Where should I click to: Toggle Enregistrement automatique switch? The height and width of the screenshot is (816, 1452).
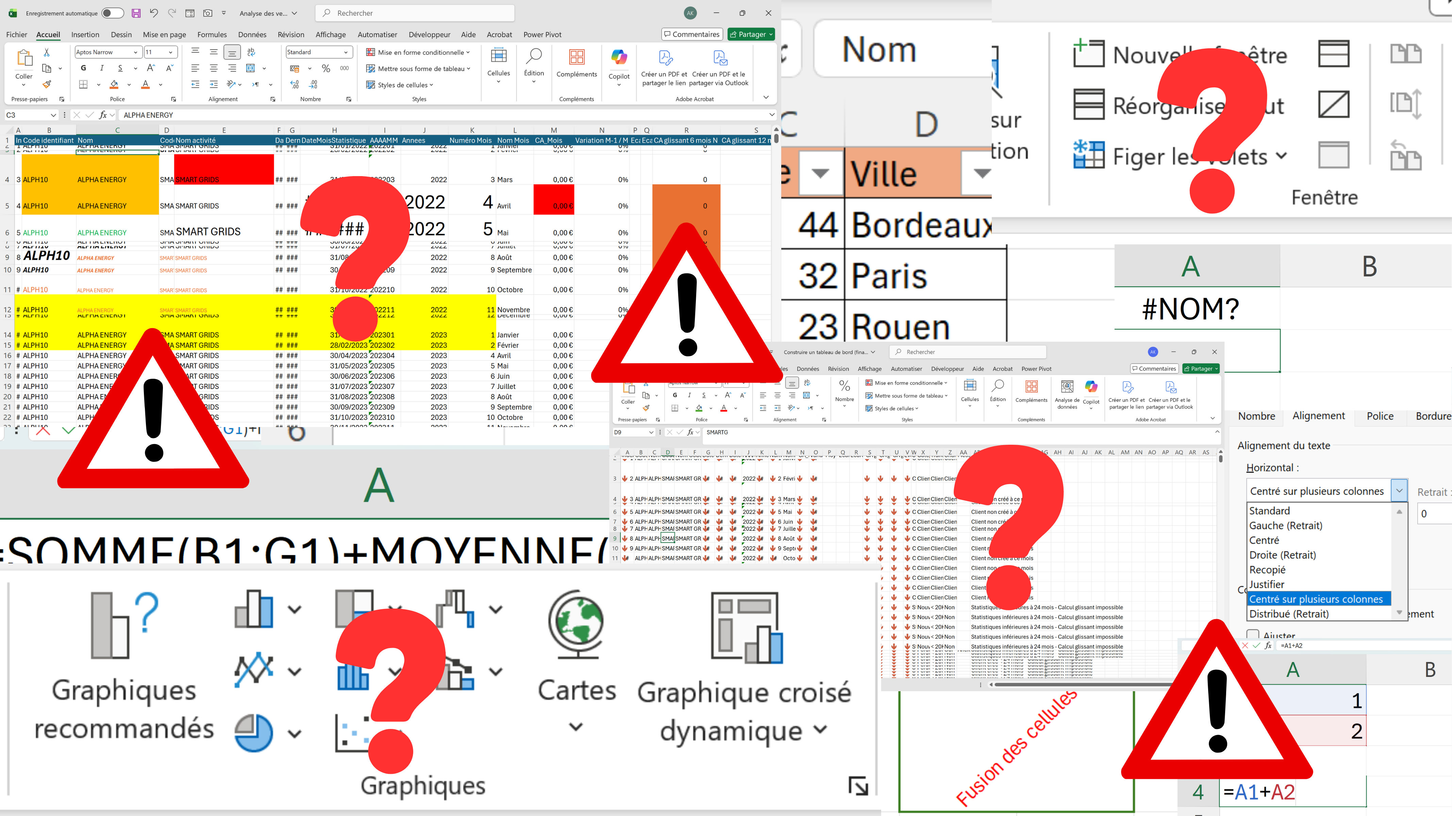112,13
